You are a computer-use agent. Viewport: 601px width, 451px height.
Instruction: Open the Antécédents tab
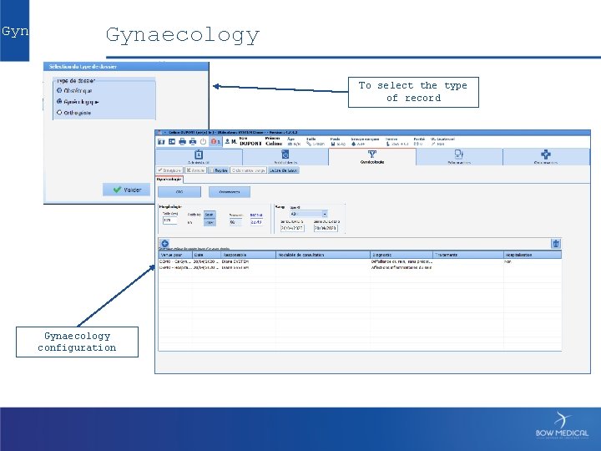pos(285,157)
